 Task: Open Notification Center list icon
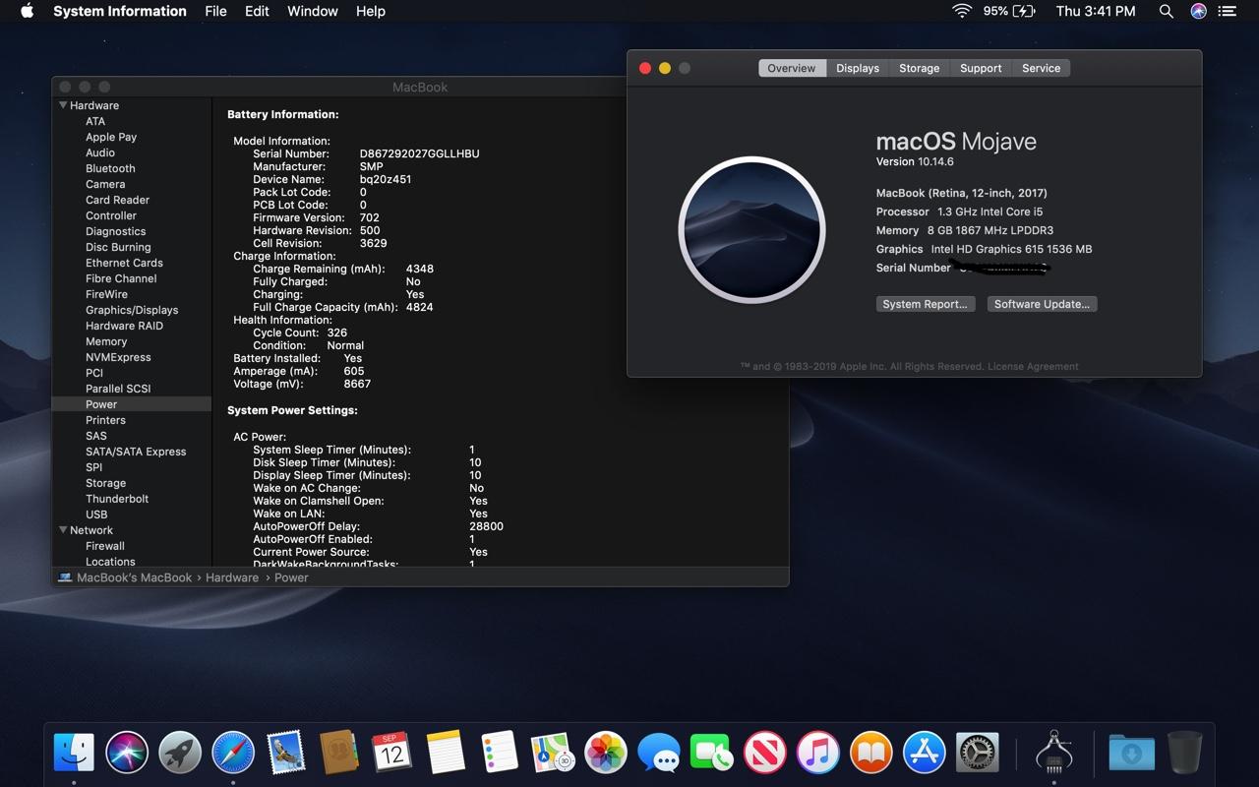tap(1227, 11)
